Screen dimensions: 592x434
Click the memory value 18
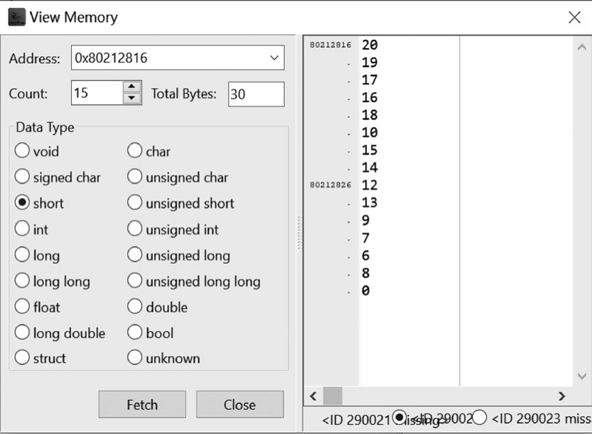370,115
